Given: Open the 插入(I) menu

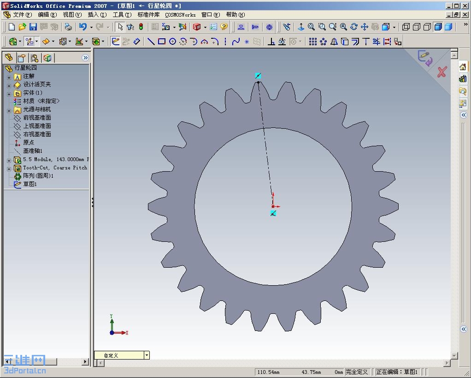Looking at the screenshot, I should (97, 14).
